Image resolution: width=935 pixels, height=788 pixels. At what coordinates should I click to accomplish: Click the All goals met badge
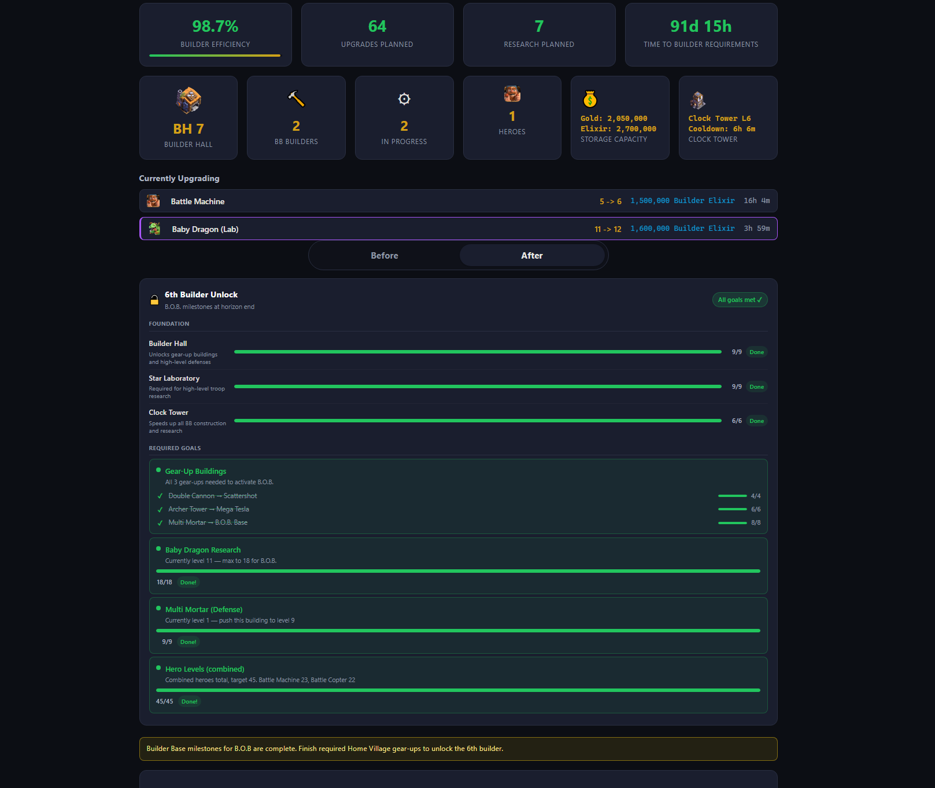click(x=740, y=300)
